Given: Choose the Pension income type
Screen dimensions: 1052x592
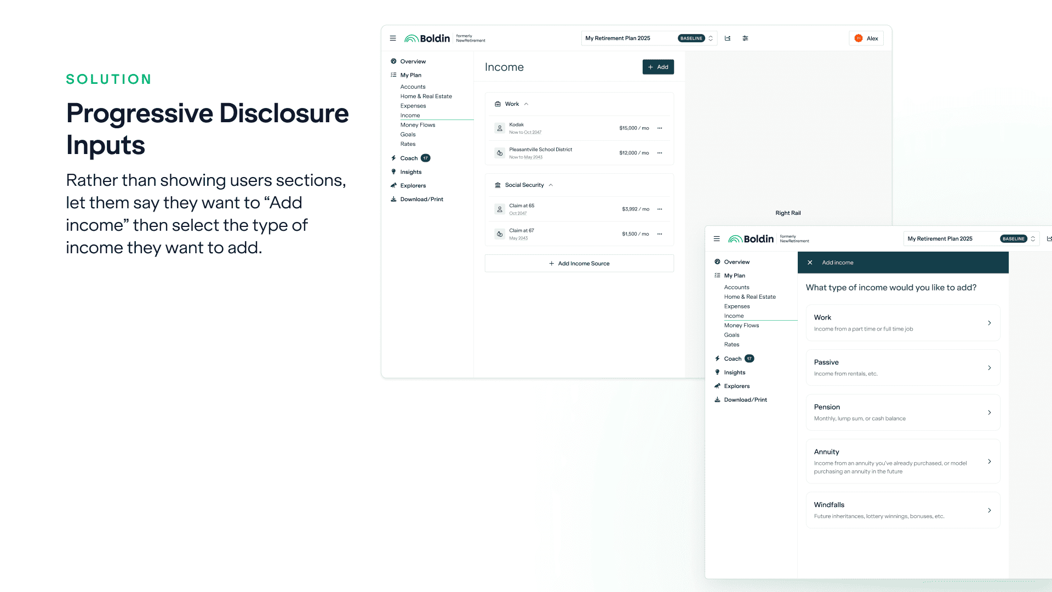Looking at the screenshot, I should pyautogui.click(x=902, y=413).
